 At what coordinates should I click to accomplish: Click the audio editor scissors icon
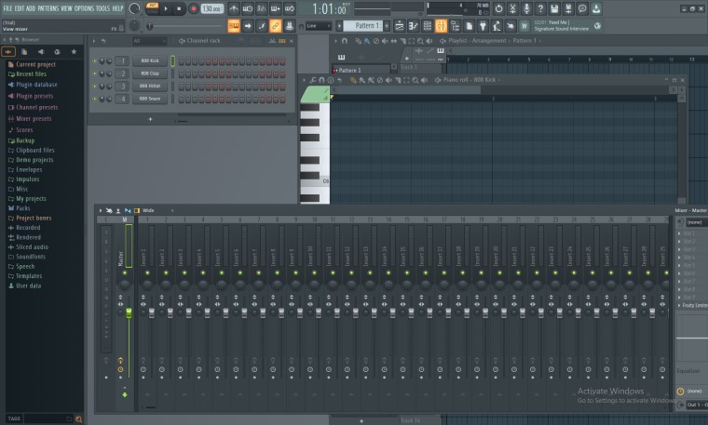513,8
